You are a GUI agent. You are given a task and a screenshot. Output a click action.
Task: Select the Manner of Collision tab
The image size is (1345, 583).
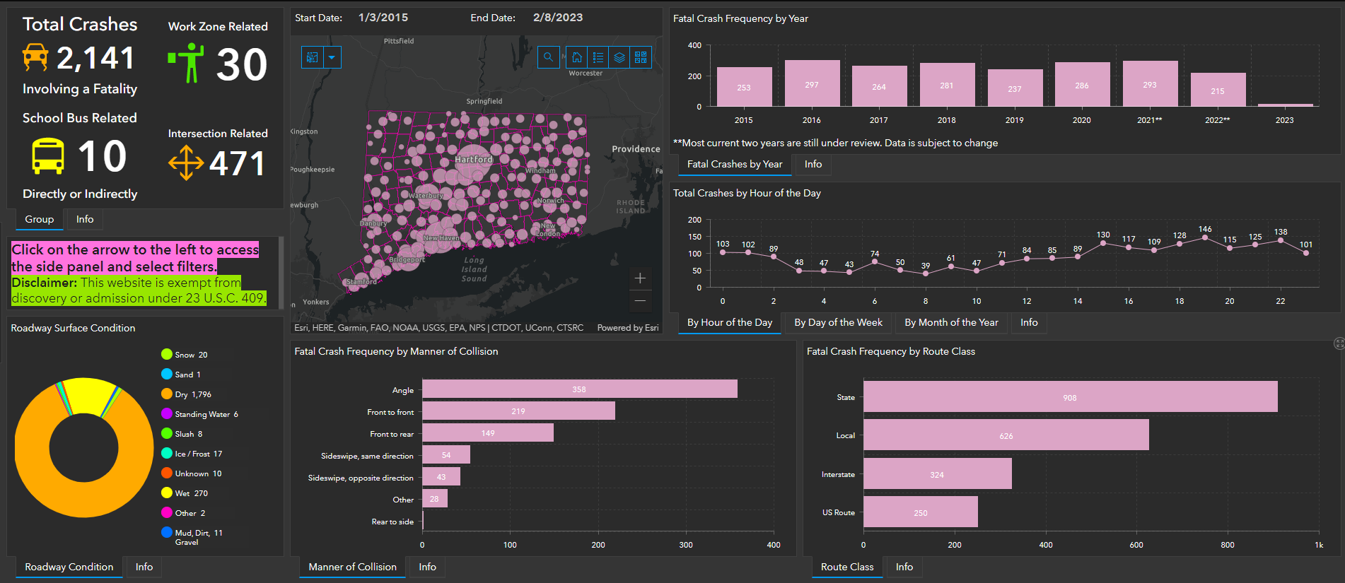tap(352, 567)
